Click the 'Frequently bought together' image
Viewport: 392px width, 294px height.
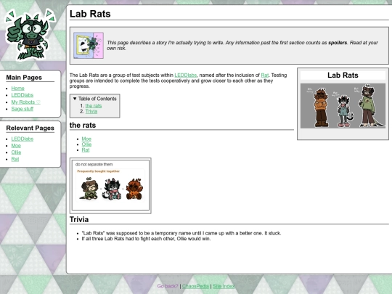110,185
